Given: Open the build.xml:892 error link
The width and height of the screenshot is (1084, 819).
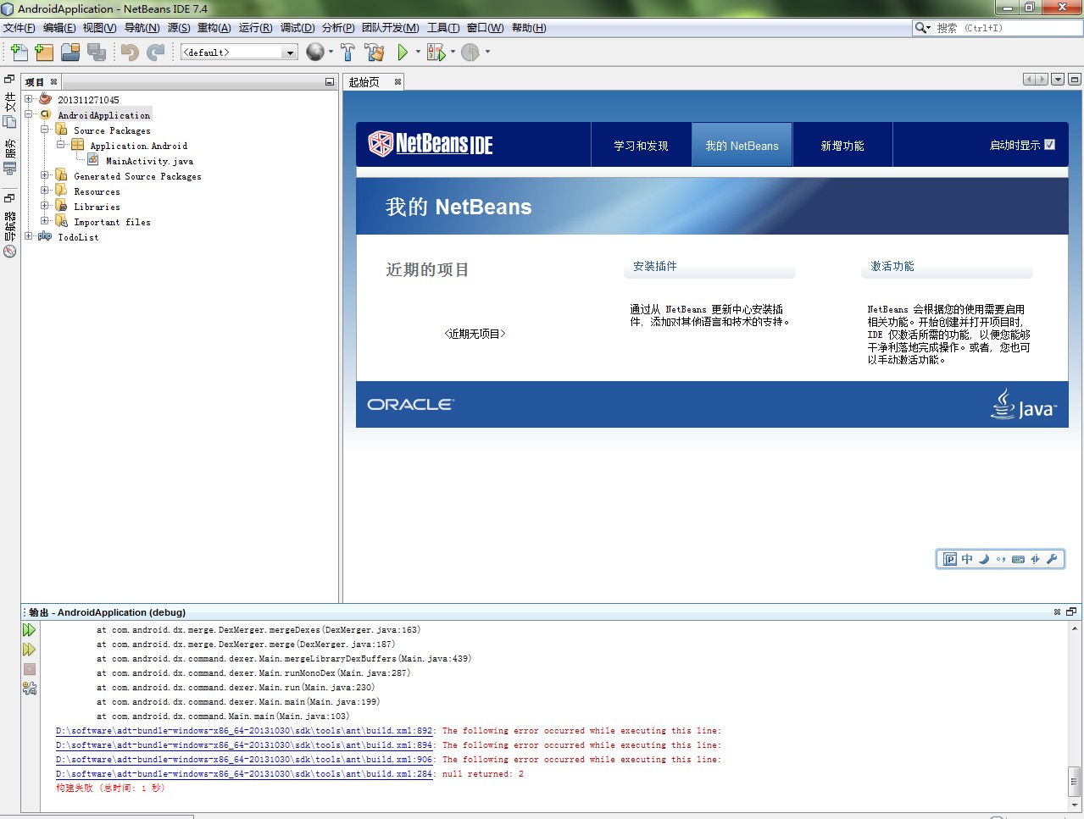Looking at the screenshot, I should point(245,731).
